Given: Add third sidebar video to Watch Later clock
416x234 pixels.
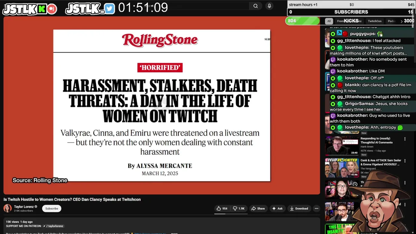Looking at the screenshot, I should pyautogui.click(x=355, y=184).
